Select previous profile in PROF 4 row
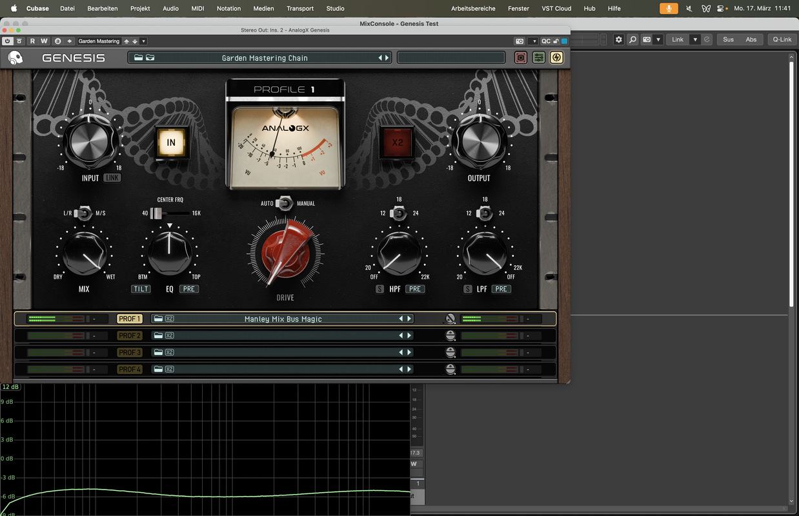The width and height of the screenshot is (799, 516). [401, 369]
